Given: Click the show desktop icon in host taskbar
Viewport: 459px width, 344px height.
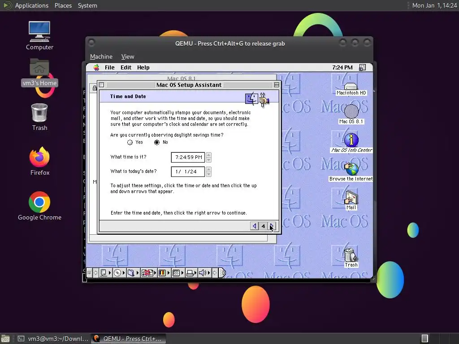Looking at the screenshot, I should [x=5, y=339].
